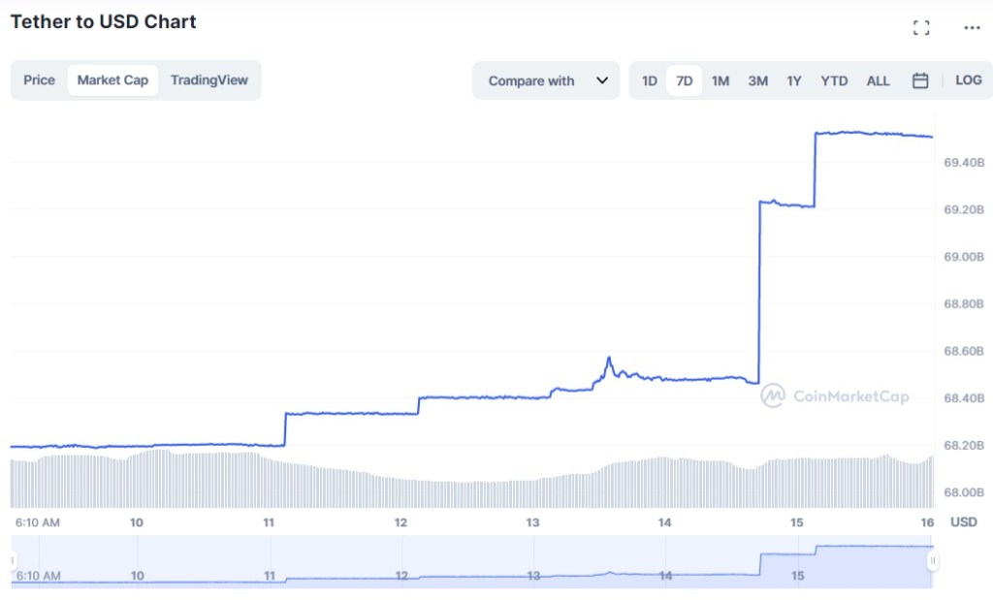Open fullscreen chart view icon
The image size is (993, 600).
(x=921, y=27)
